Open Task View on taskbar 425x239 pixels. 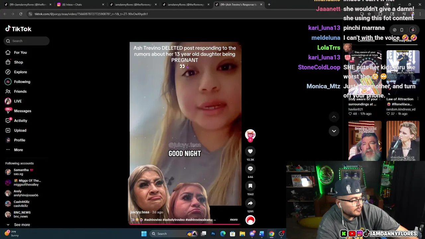point(204,234)
